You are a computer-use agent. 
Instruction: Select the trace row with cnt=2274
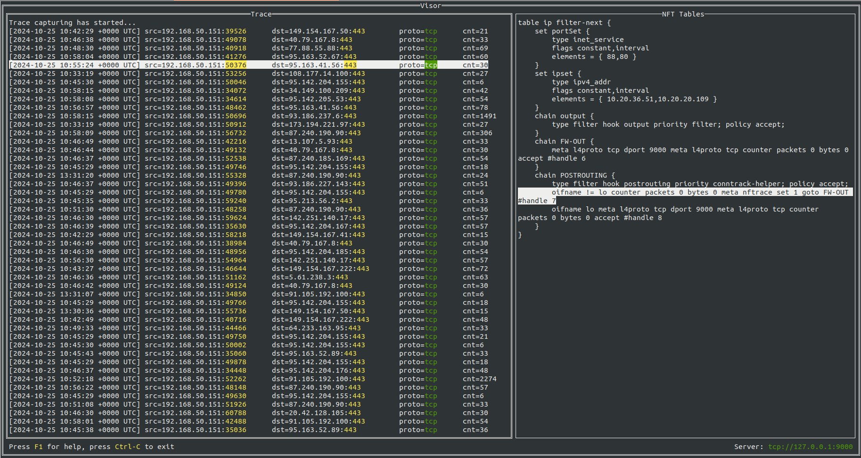[x=253, y=379]
